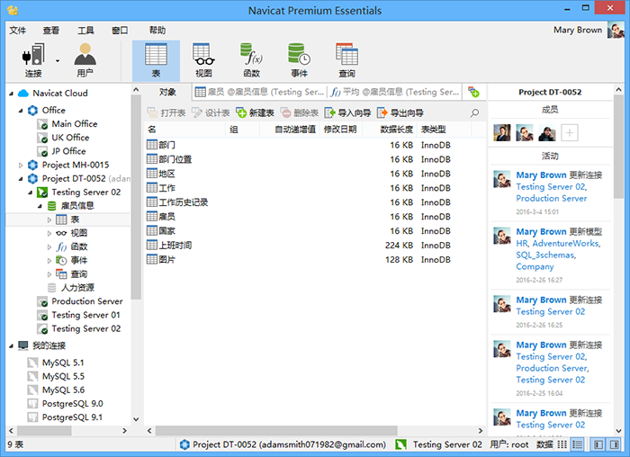Sort by 数据长度 column header
630x457 pixels.
click(x=389, y=130)
